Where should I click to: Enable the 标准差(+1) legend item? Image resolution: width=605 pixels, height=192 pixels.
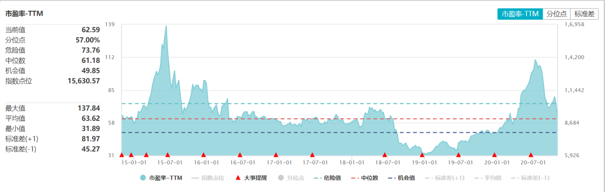[x=445, y=178]
